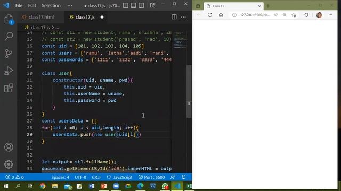This screenshot has width=341, height=191.
Task: Change indentation via Spaces: 4
Action: [x=60, y=177]
